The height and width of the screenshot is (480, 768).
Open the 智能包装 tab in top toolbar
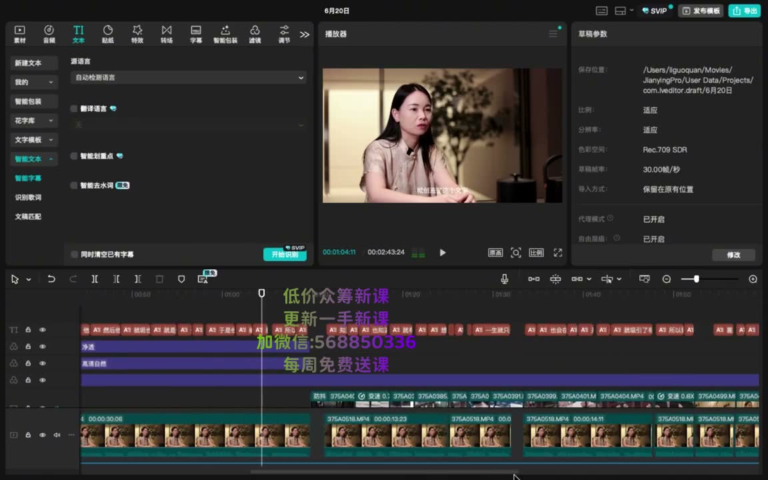click(x=225, y=34)
